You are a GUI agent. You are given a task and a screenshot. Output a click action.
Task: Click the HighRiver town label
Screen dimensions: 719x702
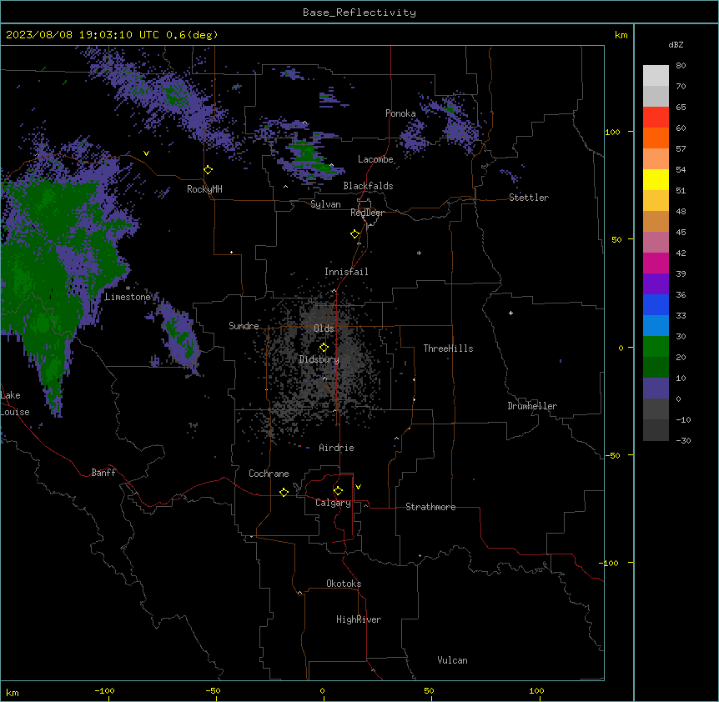[359, 619]
